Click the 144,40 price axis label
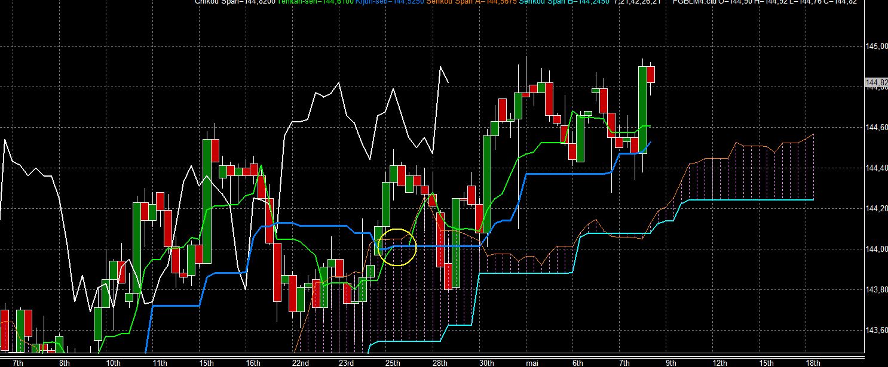The height and width of the screenshot is (367, 888). pos(876,168)
